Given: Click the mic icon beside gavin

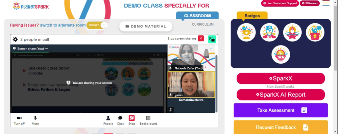Looking at the screenshot, I should 170,95.
